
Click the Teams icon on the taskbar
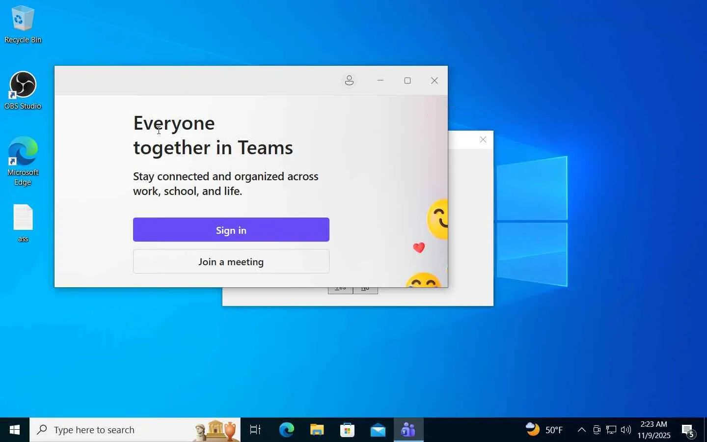point(409,430)
